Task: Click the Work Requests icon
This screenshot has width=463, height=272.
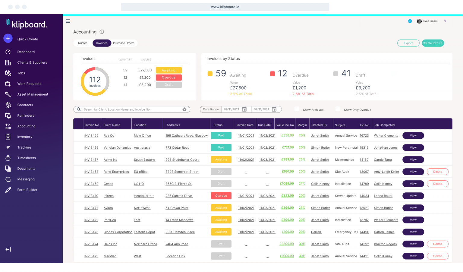Action: coord(8,84)
